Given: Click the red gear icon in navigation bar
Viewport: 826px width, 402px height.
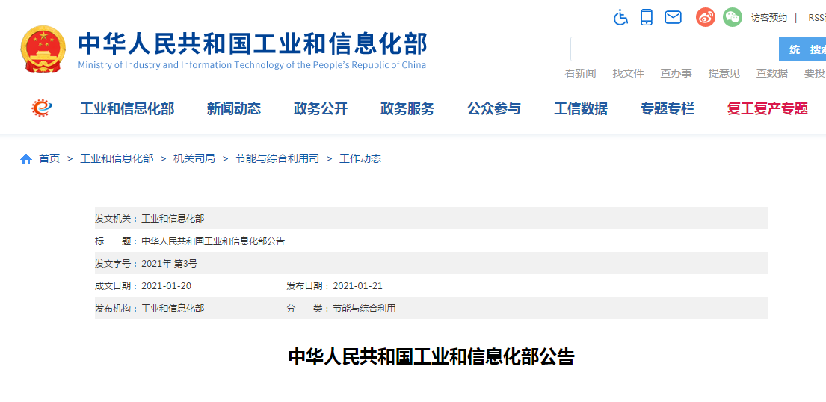Looking at the screenshot, I should click(41, 108).
